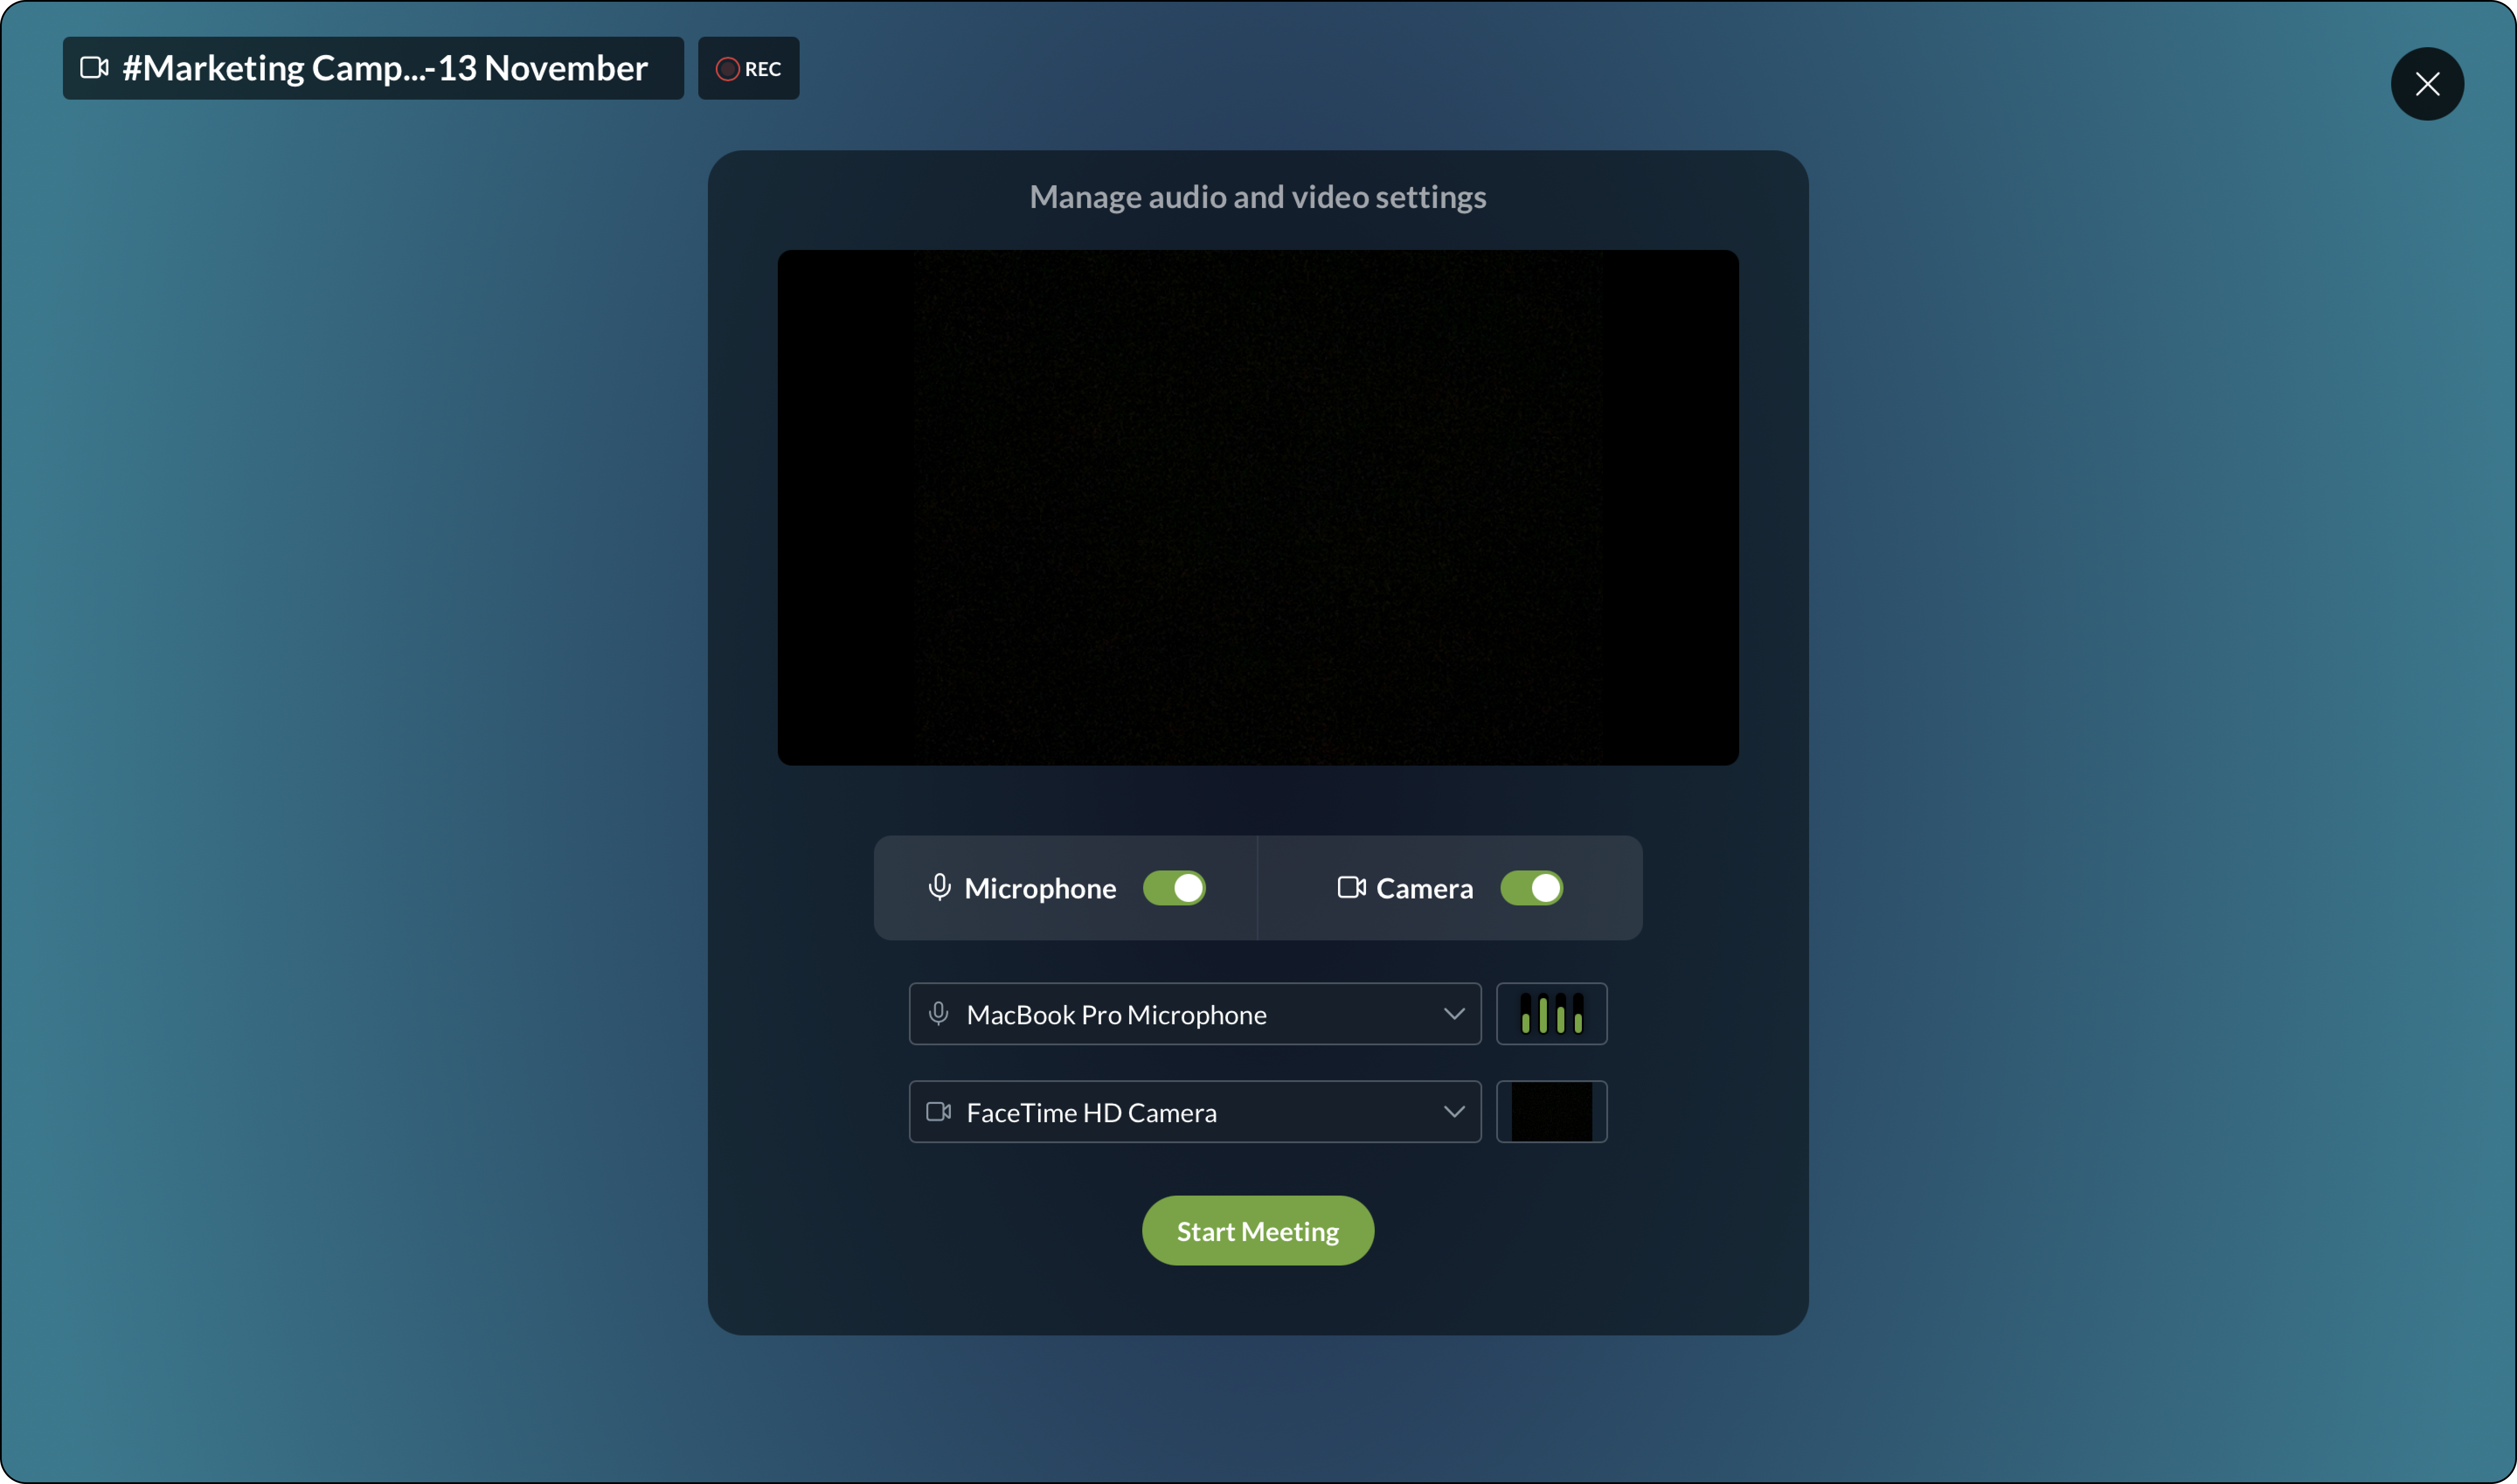The image size is (2517, 1484).
Task: Click the Start Meeting button
Action: (x=1257, y=1231)
